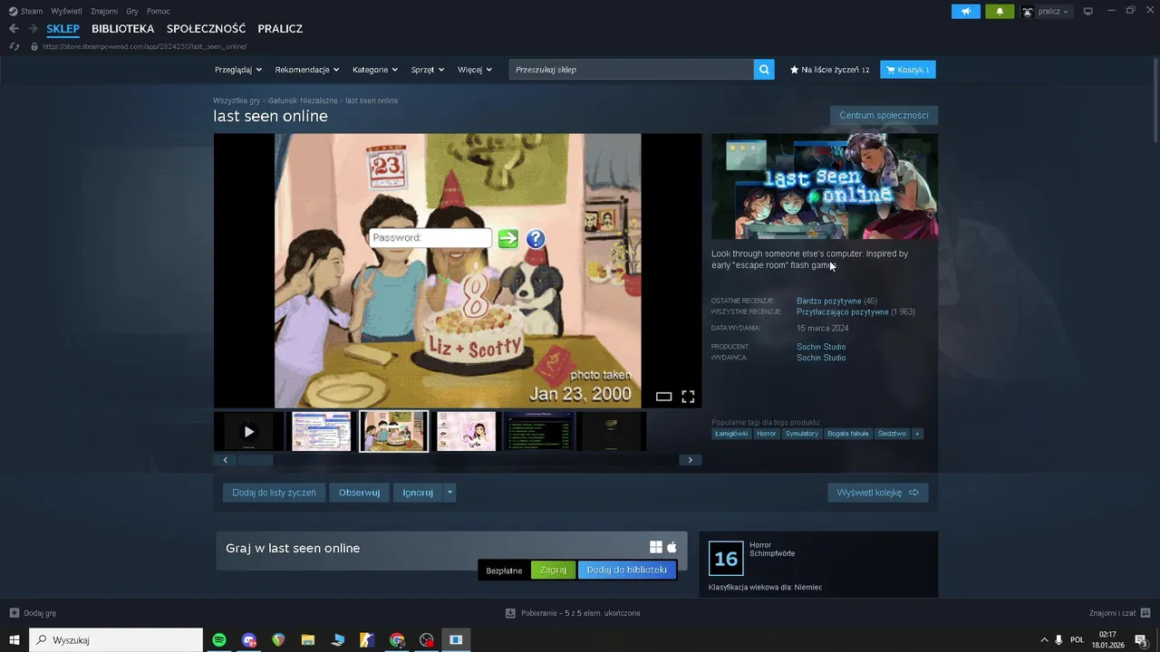Click the Symulatory tag
Viewport: 1160px width, 652px height.
(x=802, y=434)
